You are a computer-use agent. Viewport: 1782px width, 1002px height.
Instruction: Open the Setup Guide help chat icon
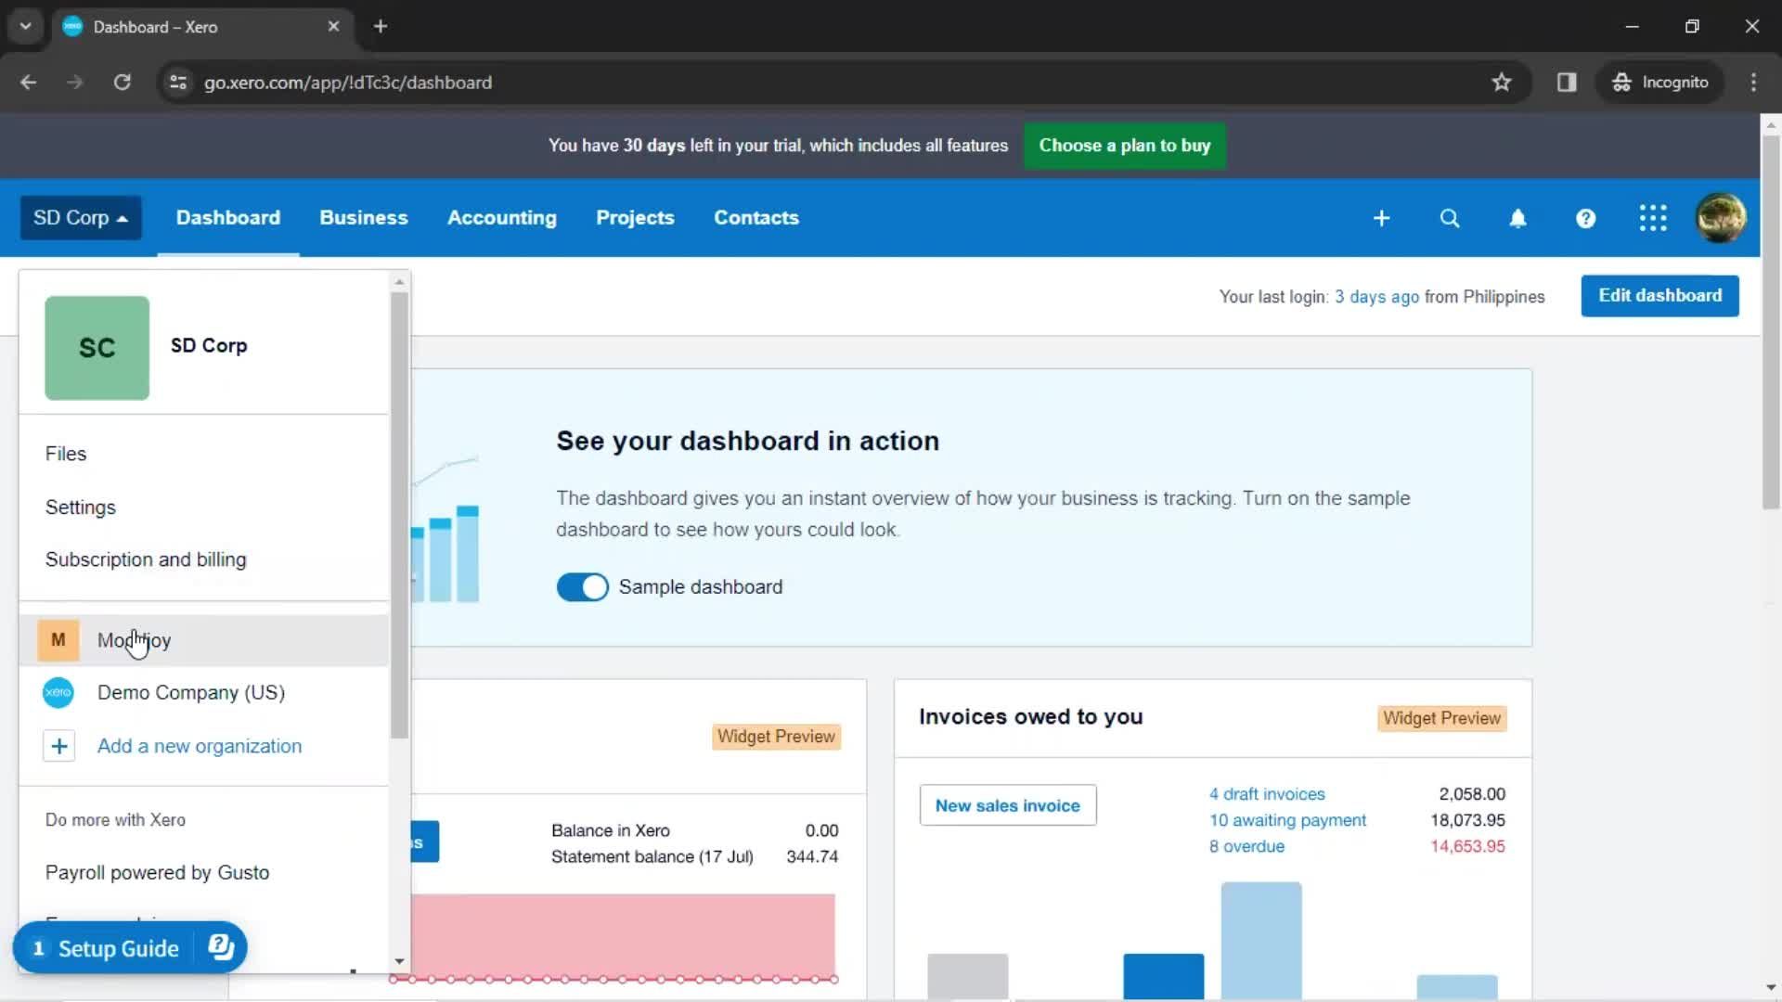click(221, 947)
